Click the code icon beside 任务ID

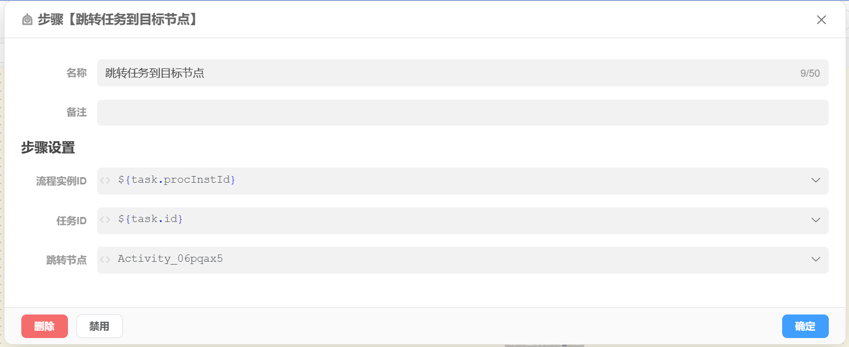pyautogui.click(x=105, y=220)
